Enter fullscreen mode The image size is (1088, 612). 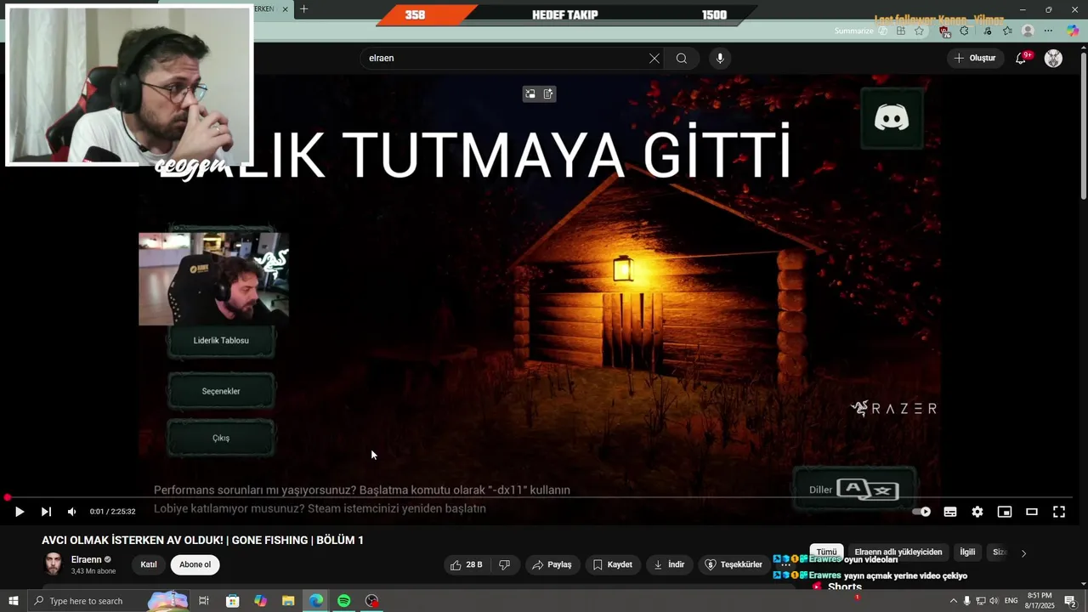coord(1059,512)
